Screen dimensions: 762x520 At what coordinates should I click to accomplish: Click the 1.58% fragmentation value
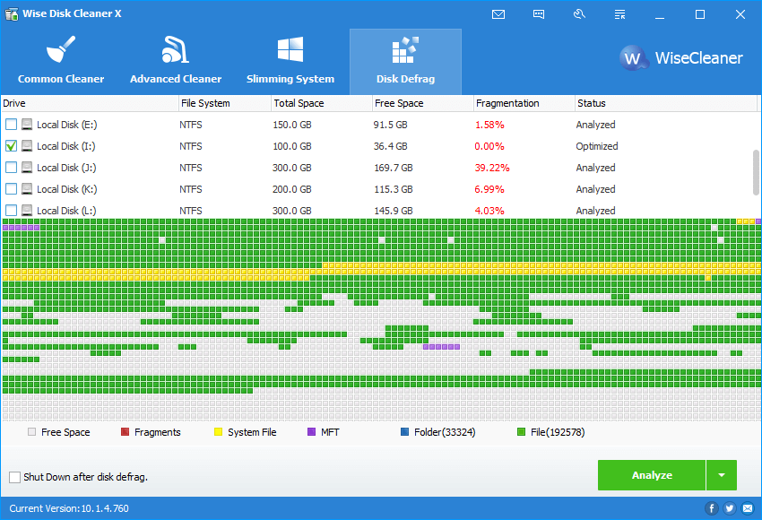pyautogui.click(x=489, y=125)
